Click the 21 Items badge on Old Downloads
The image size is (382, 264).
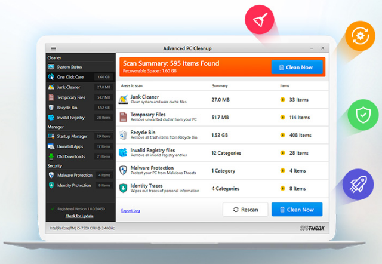click(103, 156)
